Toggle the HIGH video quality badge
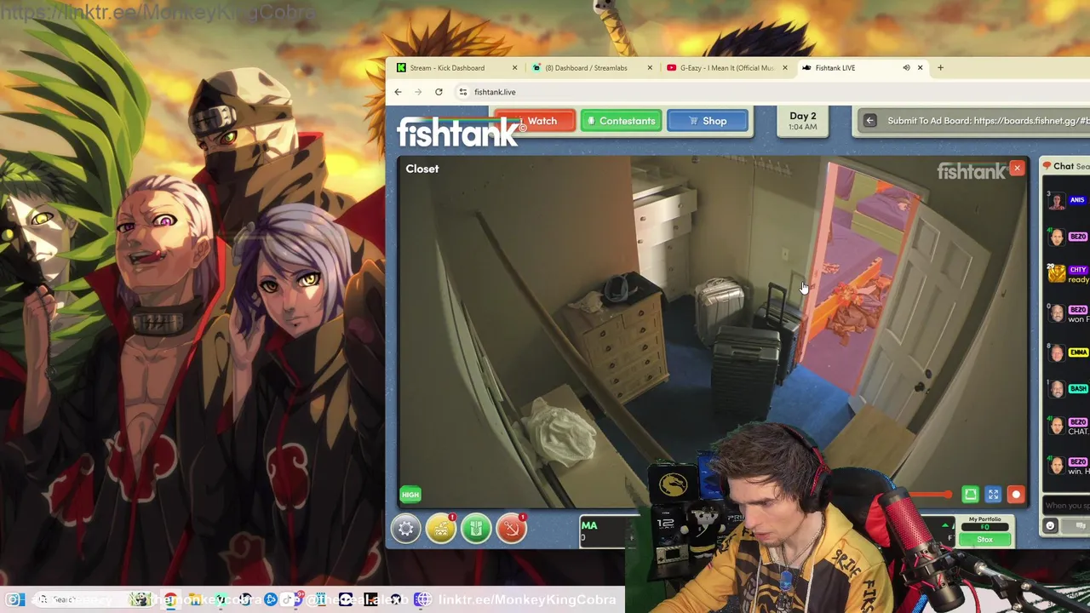Image resolution: width=1090 pixels, height=613 pixels. 410,495
